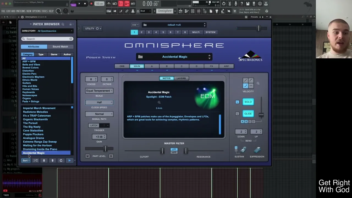Click the master filter CUTOFF slider
The height and width of the screenshot is (198, 352).
point(145,151)
